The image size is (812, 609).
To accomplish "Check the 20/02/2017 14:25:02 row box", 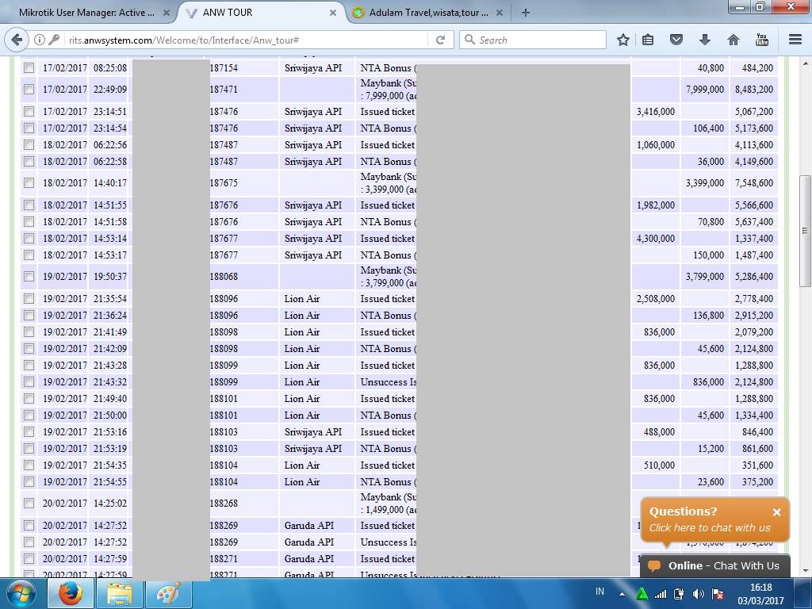I will (29, 504).
